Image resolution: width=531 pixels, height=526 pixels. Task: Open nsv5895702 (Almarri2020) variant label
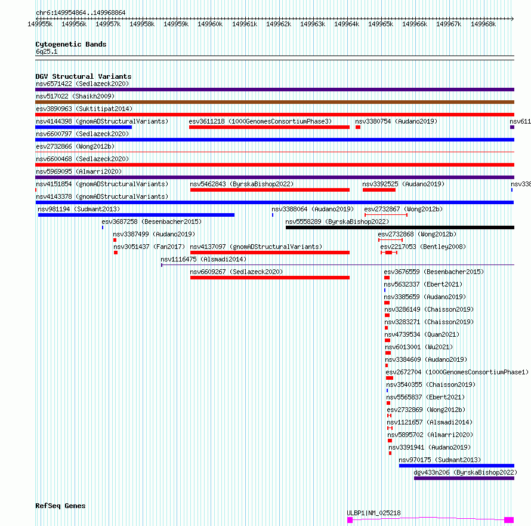coord(430,435)
